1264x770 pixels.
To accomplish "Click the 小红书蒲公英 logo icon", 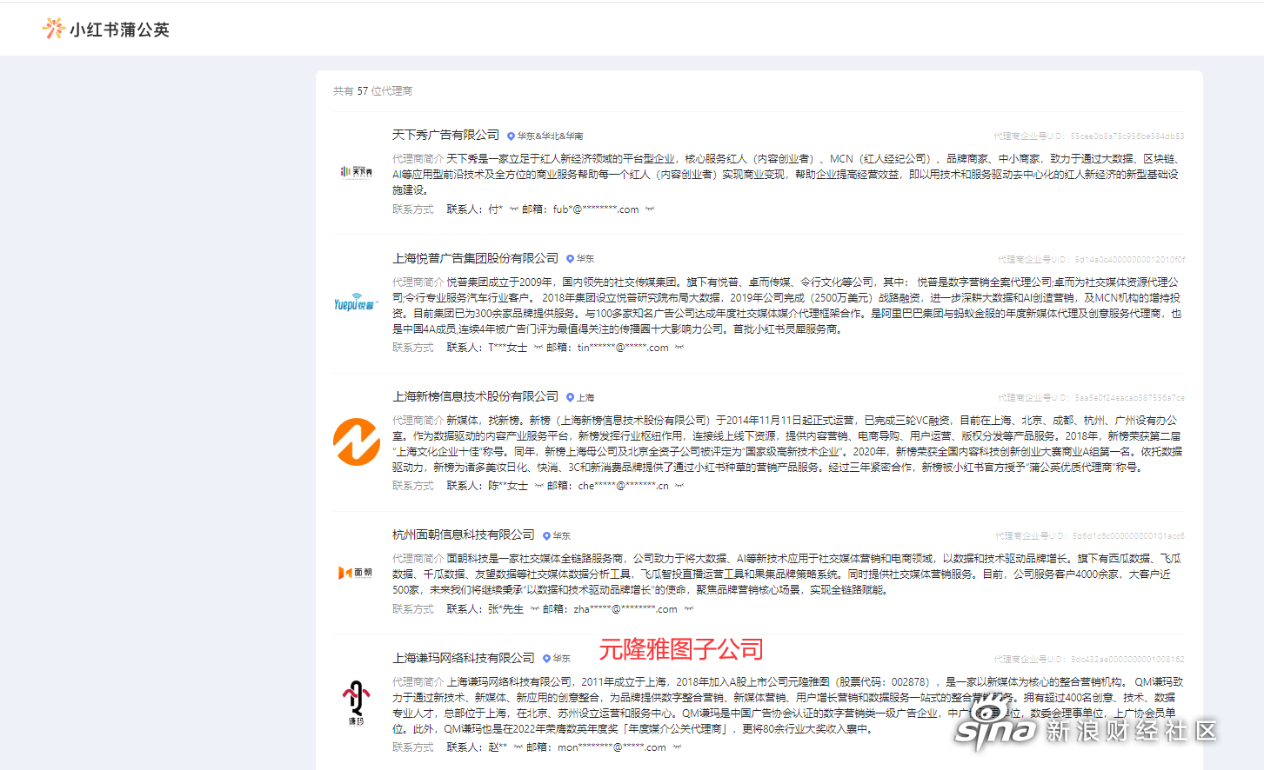I will pos(53,29).
